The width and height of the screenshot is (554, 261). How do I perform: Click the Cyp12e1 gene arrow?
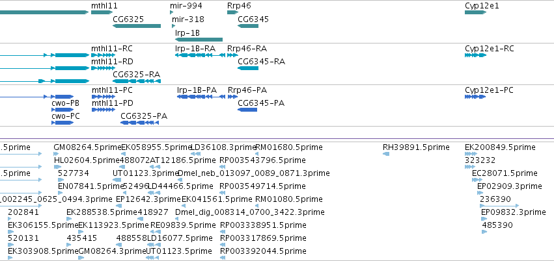(476, 12)
